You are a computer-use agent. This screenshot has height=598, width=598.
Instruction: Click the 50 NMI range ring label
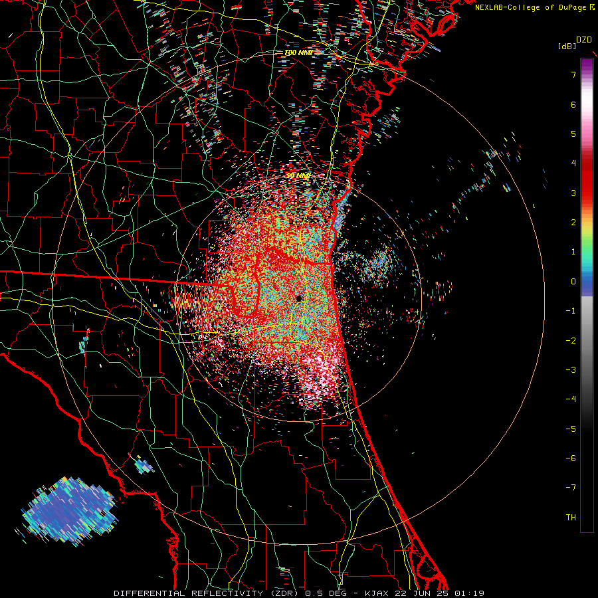point(298,175)
